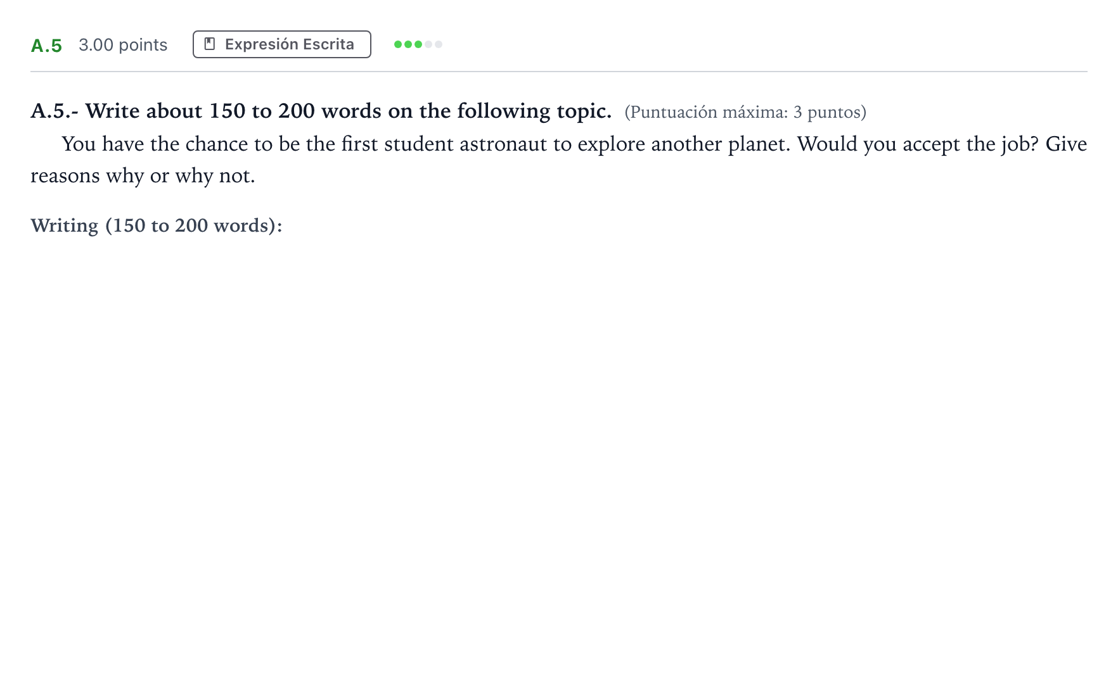
Task: Click the words 'reasons why or why not.'
Action: [x=143, y=175]
